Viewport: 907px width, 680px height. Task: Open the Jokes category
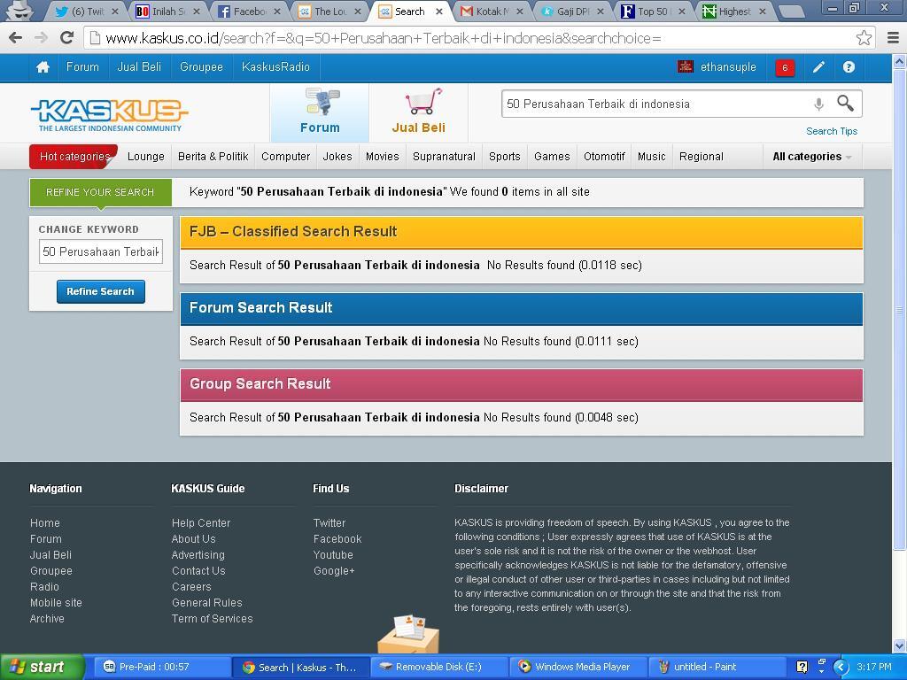[337, 157]
